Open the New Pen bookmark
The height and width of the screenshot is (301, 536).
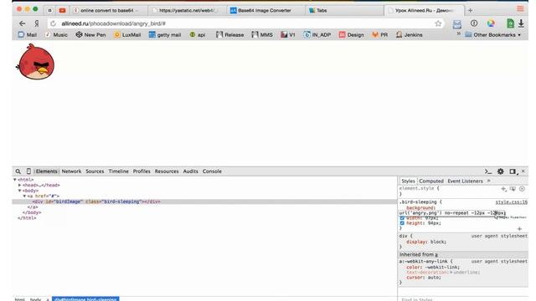tap(90, 35)
